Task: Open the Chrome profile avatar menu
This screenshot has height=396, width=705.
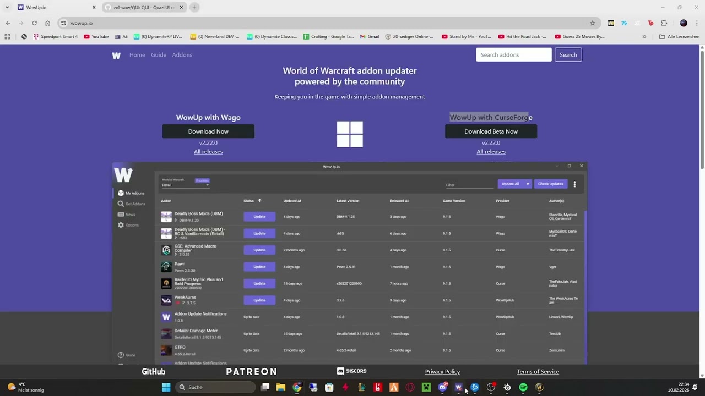Action: click(x=684, y=23)
